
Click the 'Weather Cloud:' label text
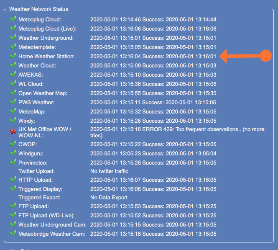(x=37, y=66)
